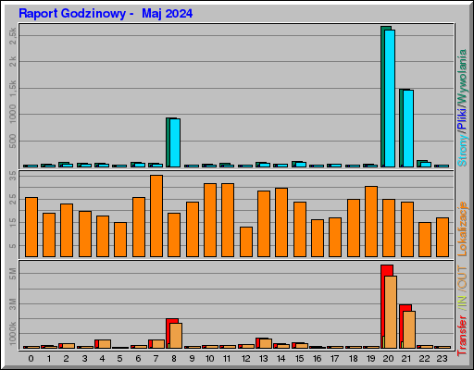474x370 pixels.
Task: Click the 'Pliki' legend label
Action: pyautogui.click(x=462, y=118)
